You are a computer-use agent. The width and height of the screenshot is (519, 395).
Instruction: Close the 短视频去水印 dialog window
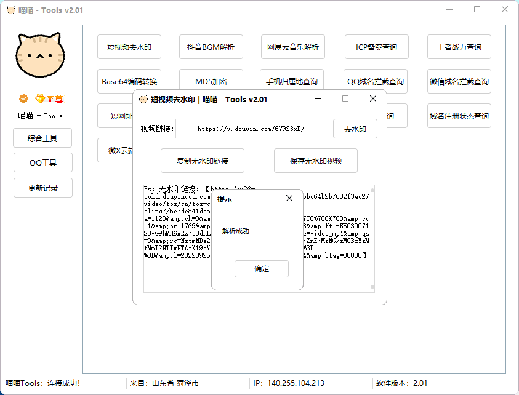373,98
